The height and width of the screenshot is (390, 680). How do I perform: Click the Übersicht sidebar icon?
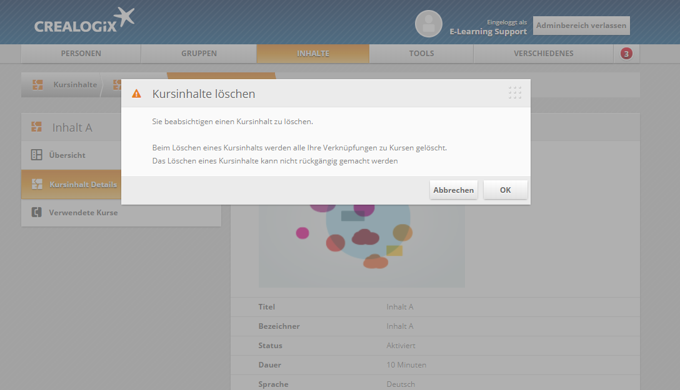37,155
